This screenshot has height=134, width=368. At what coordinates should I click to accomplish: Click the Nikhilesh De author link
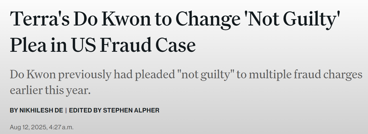click(41, 110)
